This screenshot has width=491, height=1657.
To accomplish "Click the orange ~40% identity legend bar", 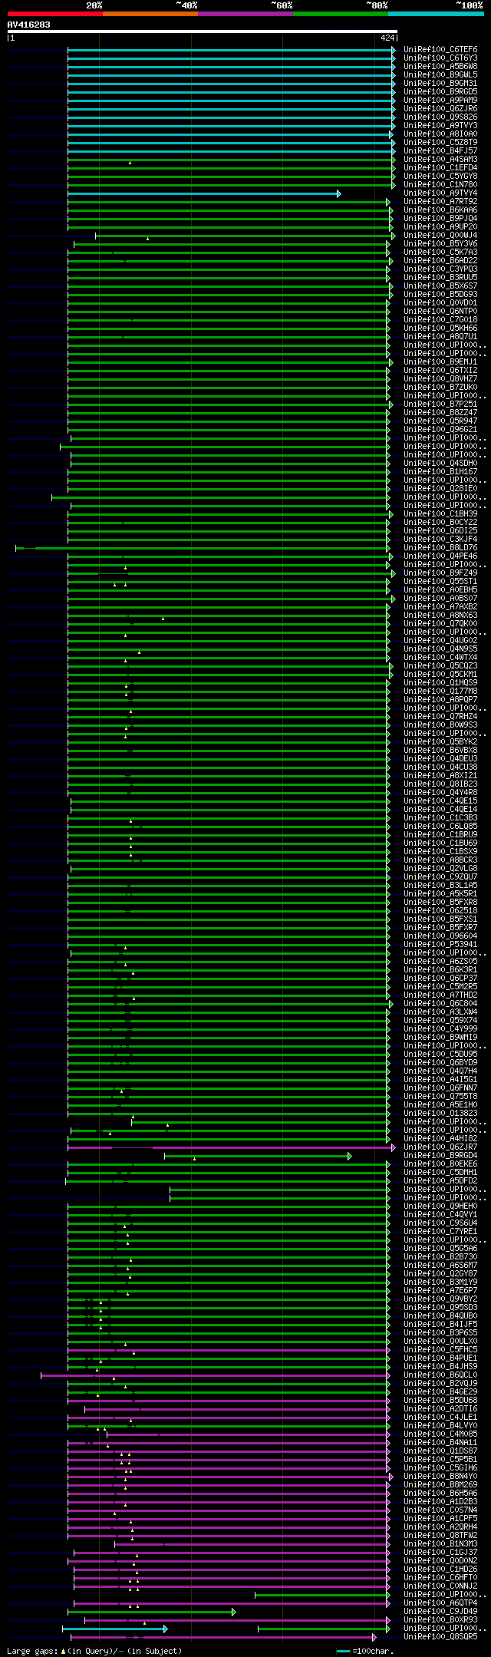I will (150, 14).
